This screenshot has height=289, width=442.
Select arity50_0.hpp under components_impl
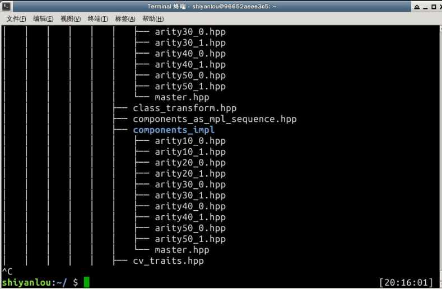click(190, 228)
